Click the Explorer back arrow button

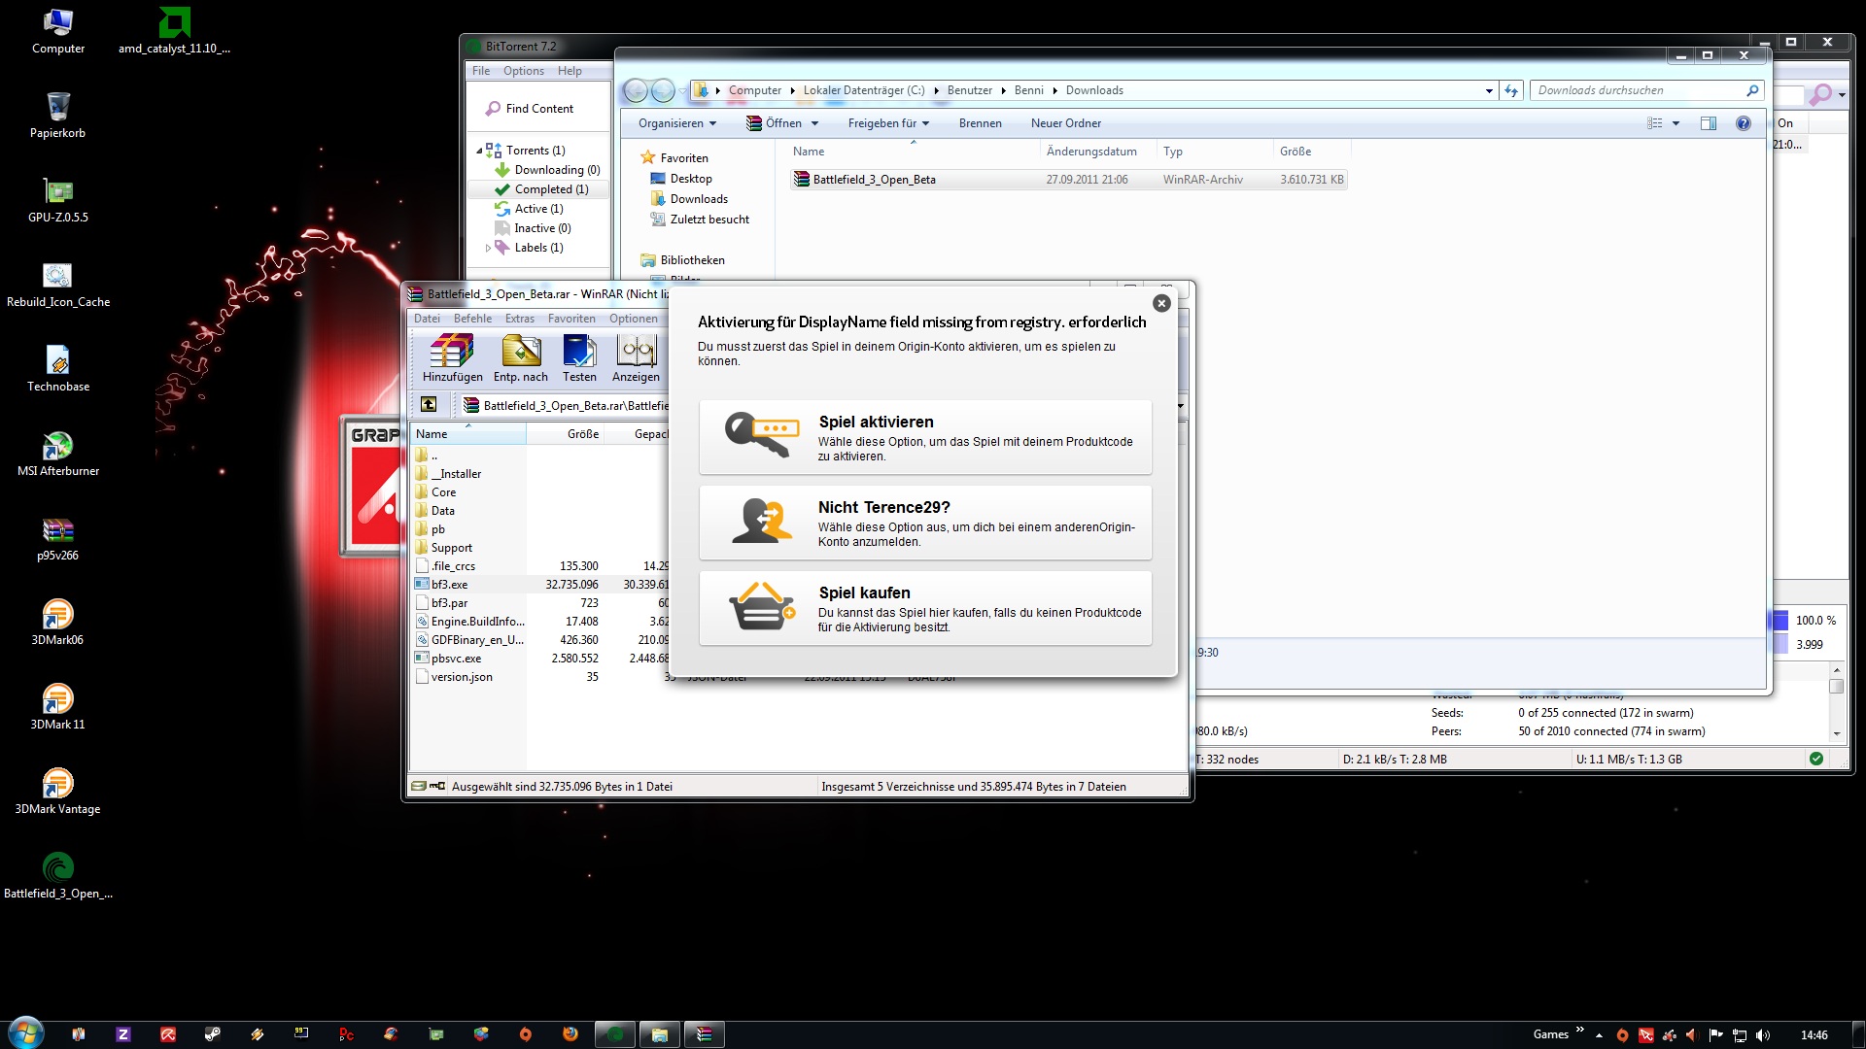click(636, 90)
